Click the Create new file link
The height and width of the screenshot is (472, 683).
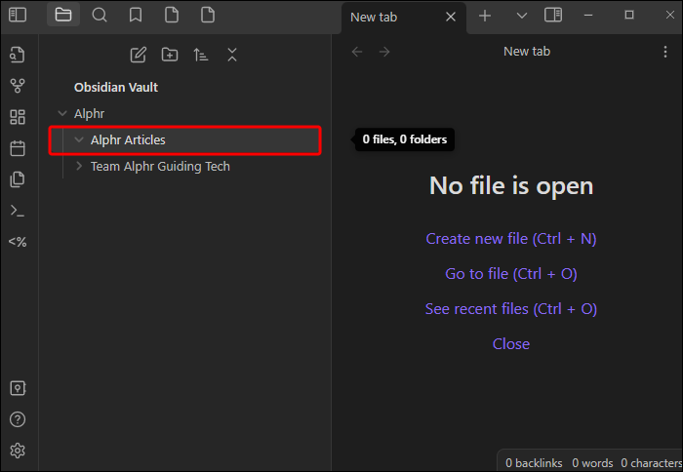510,239
